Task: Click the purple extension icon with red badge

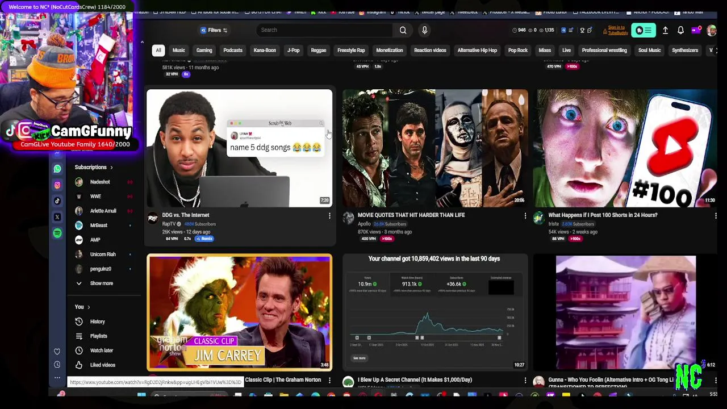Action: (696, 30)
